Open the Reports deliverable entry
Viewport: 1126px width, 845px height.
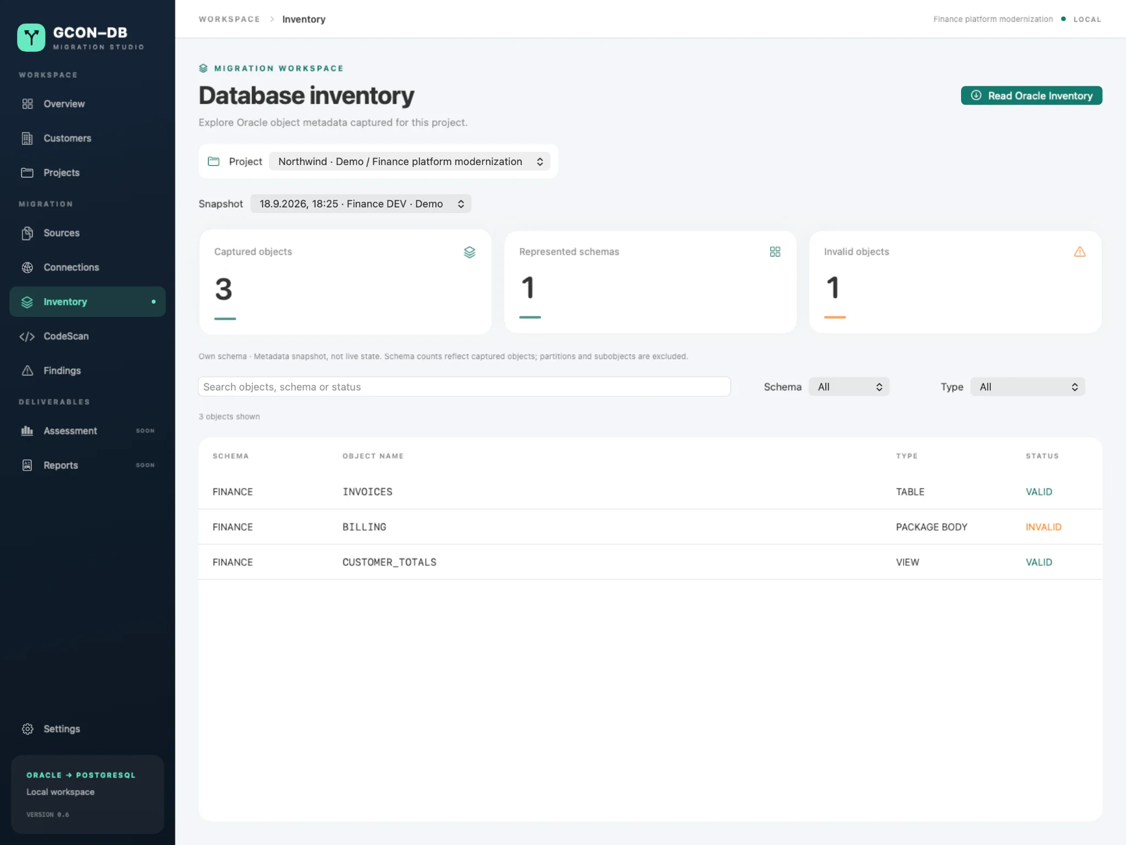[87, 465]
